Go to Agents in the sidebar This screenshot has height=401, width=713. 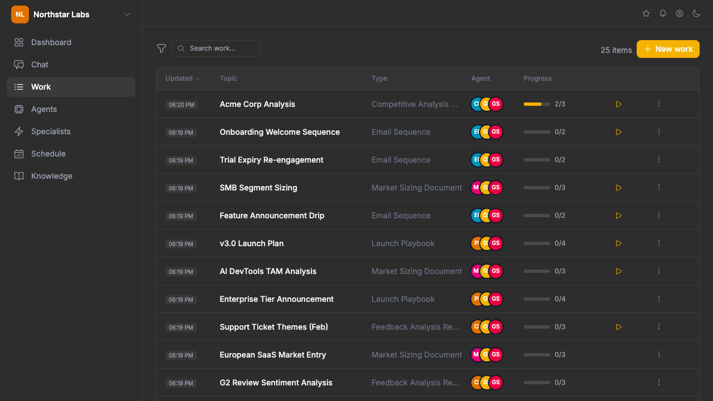coord(71,109)
